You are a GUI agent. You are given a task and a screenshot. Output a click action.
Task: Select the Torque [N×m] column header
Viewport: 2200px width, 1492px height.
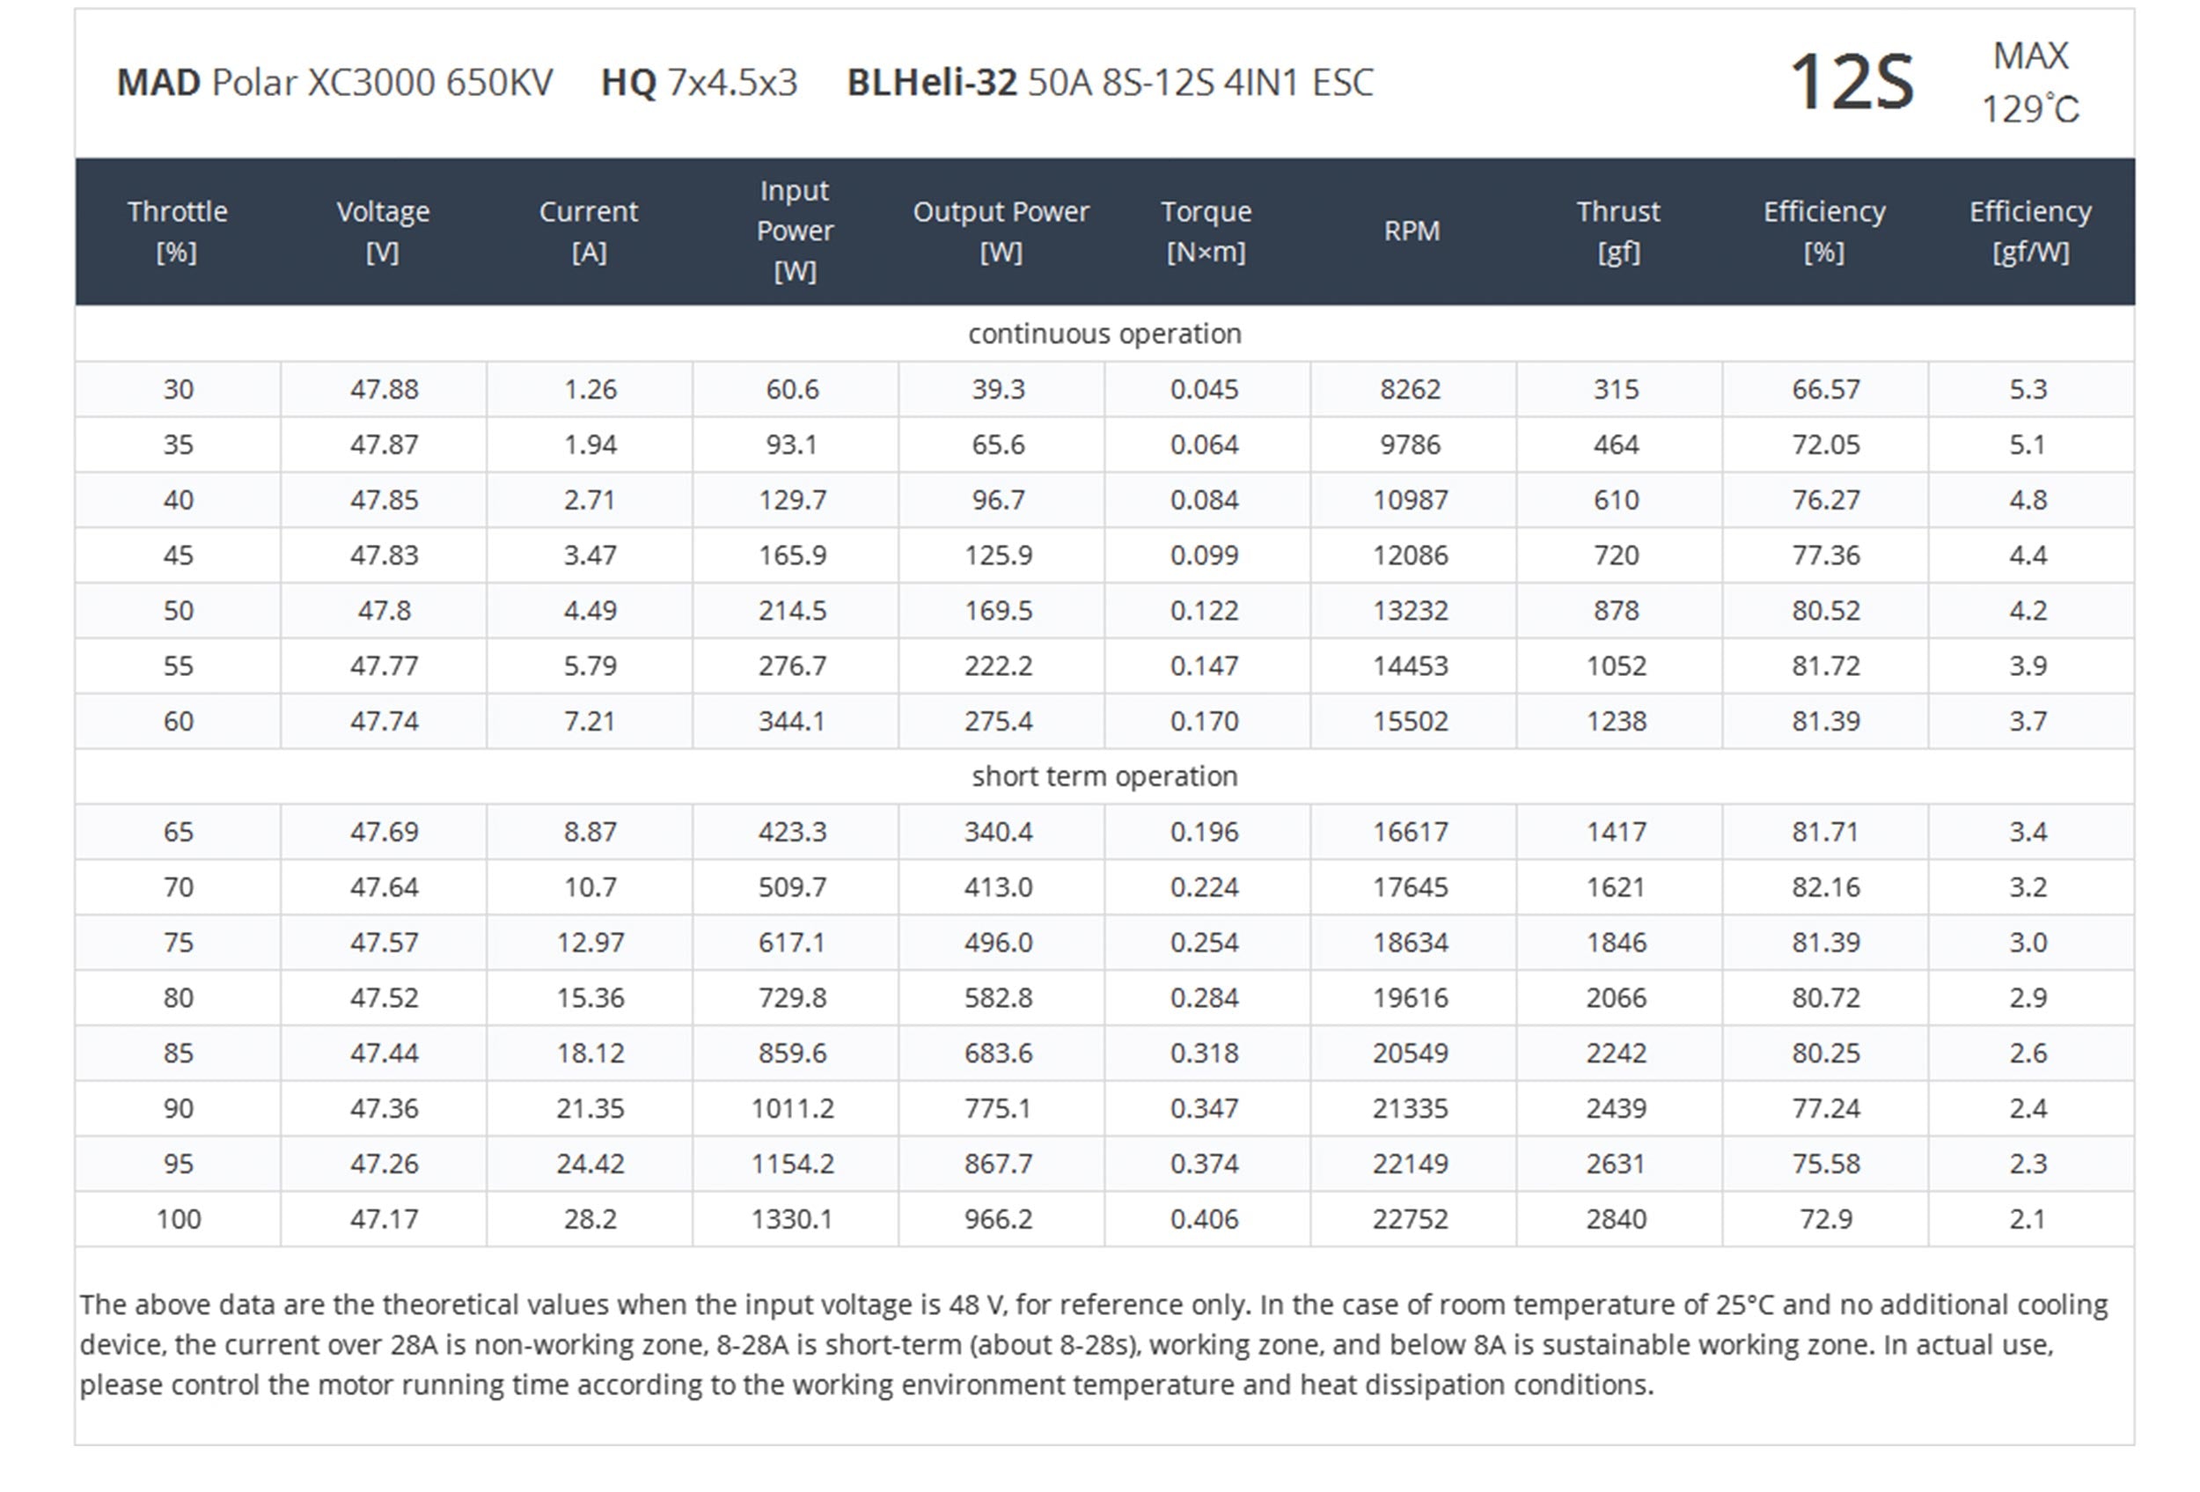1206,231
